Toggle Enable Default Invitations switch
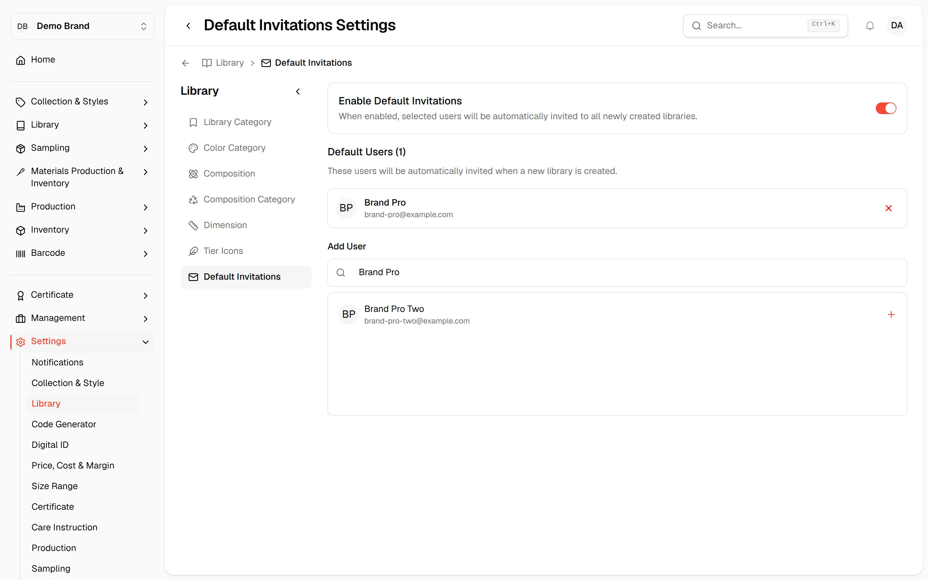 886,108
